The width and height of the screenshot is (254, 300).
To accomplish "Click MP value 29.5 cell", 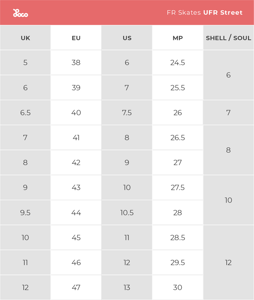I will (x=178, y=262).
